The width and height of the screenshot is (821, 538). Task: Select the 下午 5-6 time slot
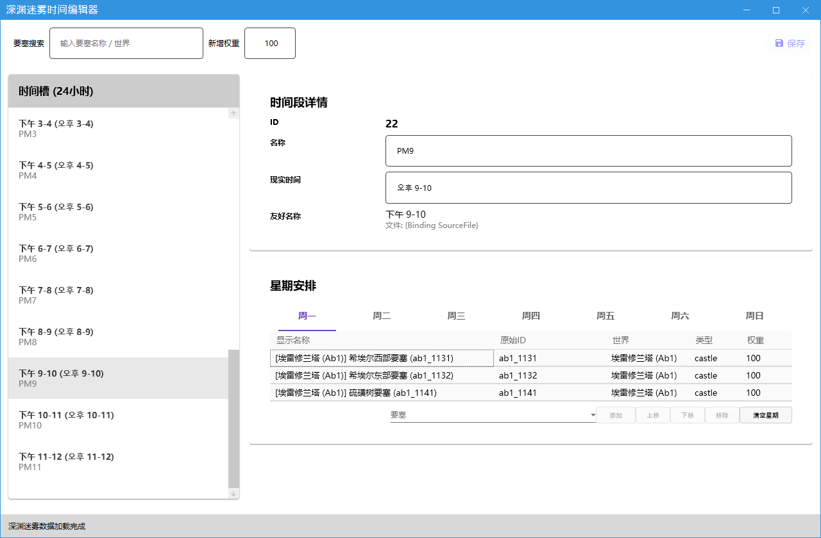click(118, 212)
